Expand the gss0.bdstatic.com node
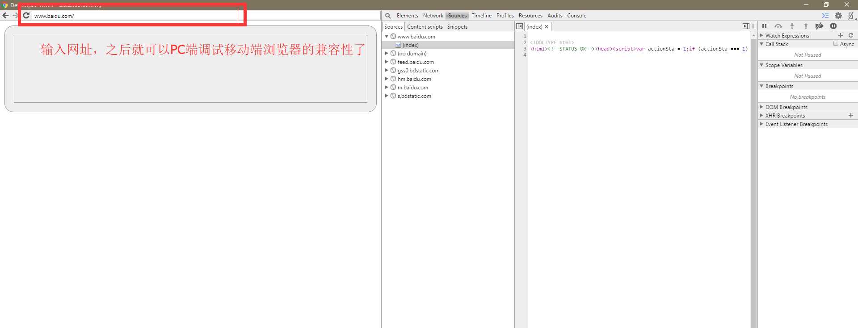The image size is (858, 328). (387, 70)
